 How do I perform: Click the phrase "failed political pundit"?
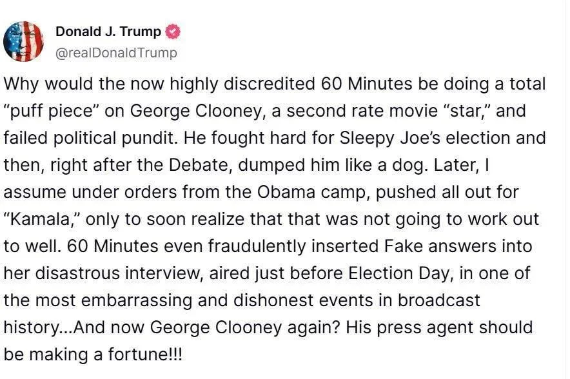click(91, 139)
